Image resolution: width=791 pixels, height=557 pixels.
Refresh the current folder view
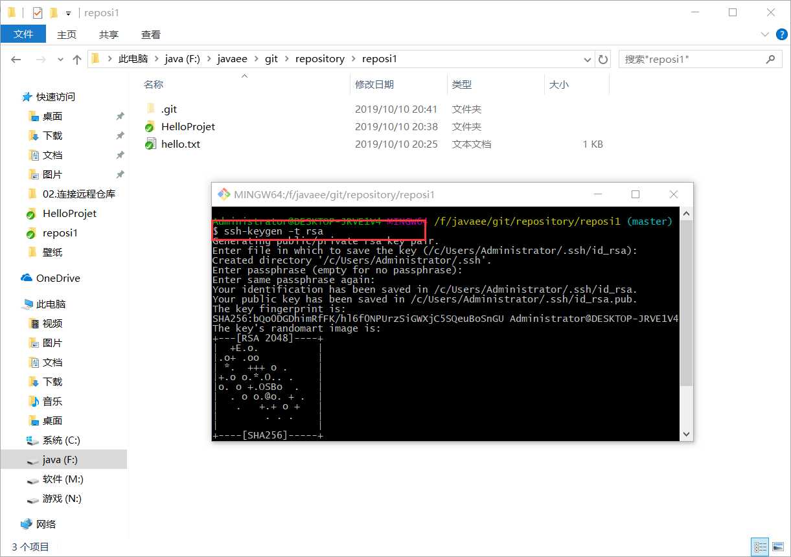603,59
